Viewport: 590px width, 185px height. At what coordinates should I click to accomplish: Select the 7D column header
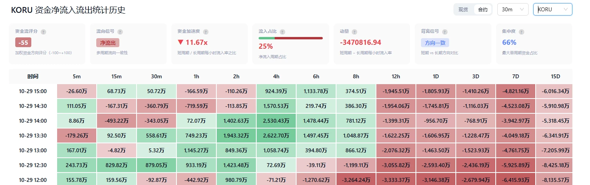click(516, 76)
